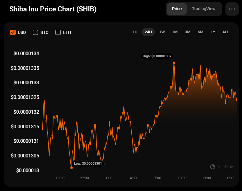Select the 1H time range

click(135, 32)
